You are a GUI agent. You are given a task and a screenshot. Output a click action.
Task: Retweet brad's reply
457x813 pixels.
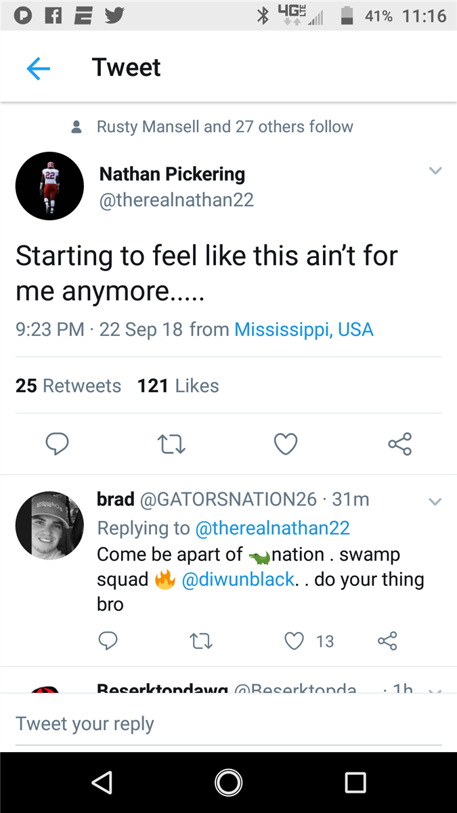pos(201,641)
